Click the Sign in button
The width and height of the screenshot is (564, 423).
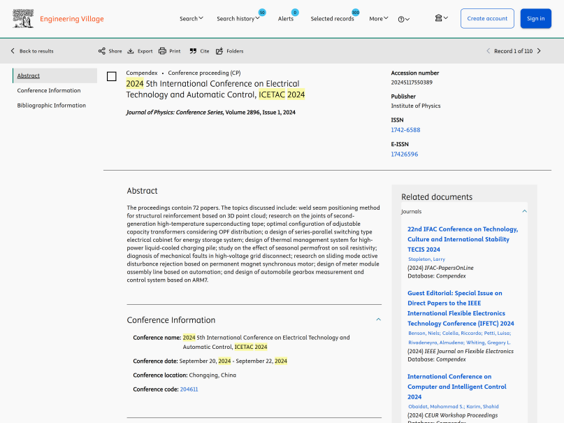pyautogui.click(x=535, y=18)
